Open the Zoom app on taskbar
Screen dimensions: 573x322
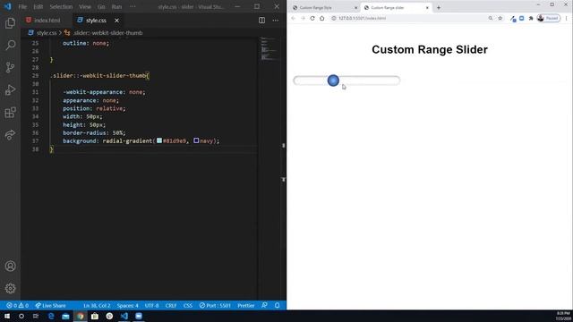[x=139, y=316]
